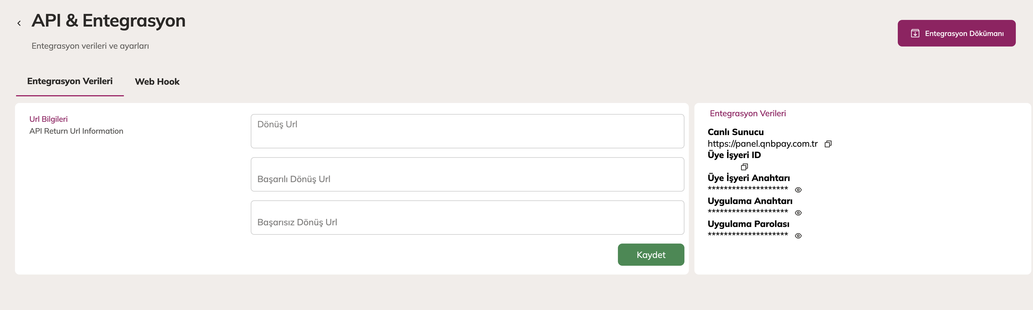Reveal the Üye İşyeri Anahtarı value
1033x310 pixels.
[x=798, y=190]
